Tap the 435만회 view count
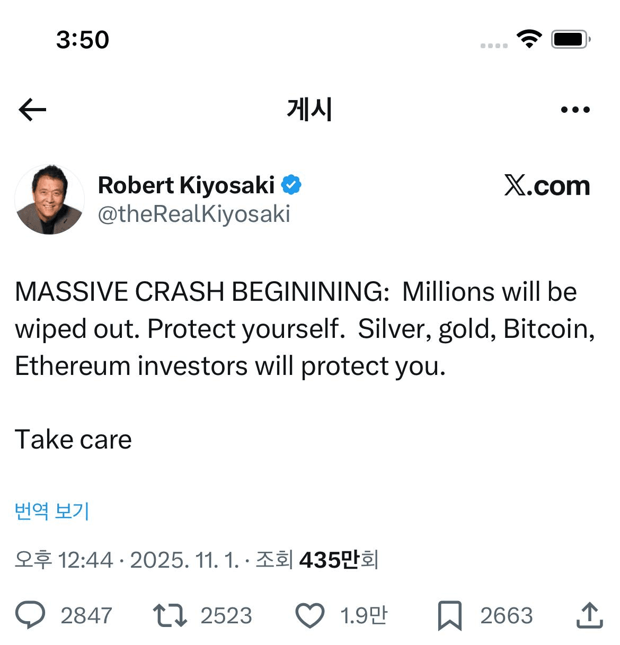The height and width of the screenshot is (645, 620). click(x=338, y=560)
